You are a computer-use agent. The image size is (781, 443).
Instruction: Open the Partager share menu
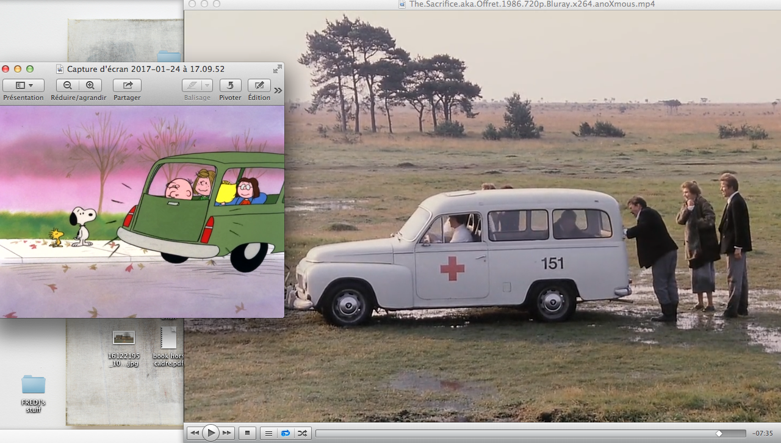[127, 85]
